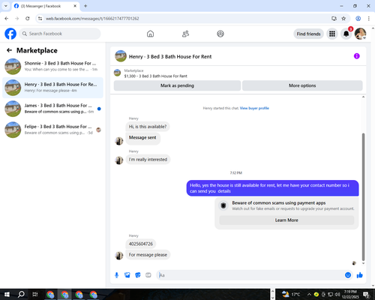Click the voice clip microphone icon
Screen dimensions: 375x300
pos(116,275)
